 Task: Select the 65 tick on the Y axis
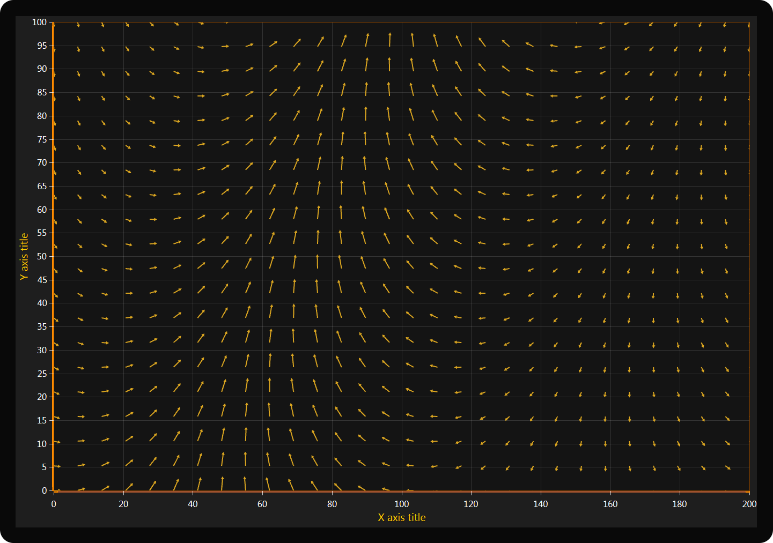(x=42, y=186)
